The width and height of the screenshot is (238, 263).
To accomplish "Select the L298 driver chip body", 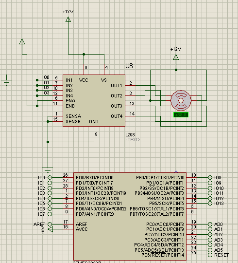I will point(94,101).
